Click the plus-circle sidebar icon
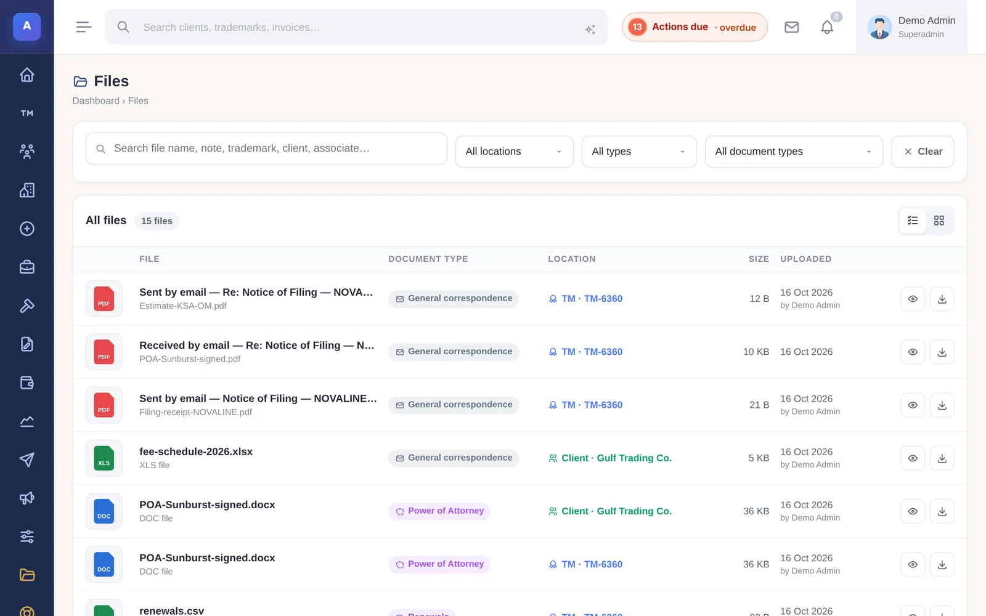986x616 pixels. tap(26, 229)
